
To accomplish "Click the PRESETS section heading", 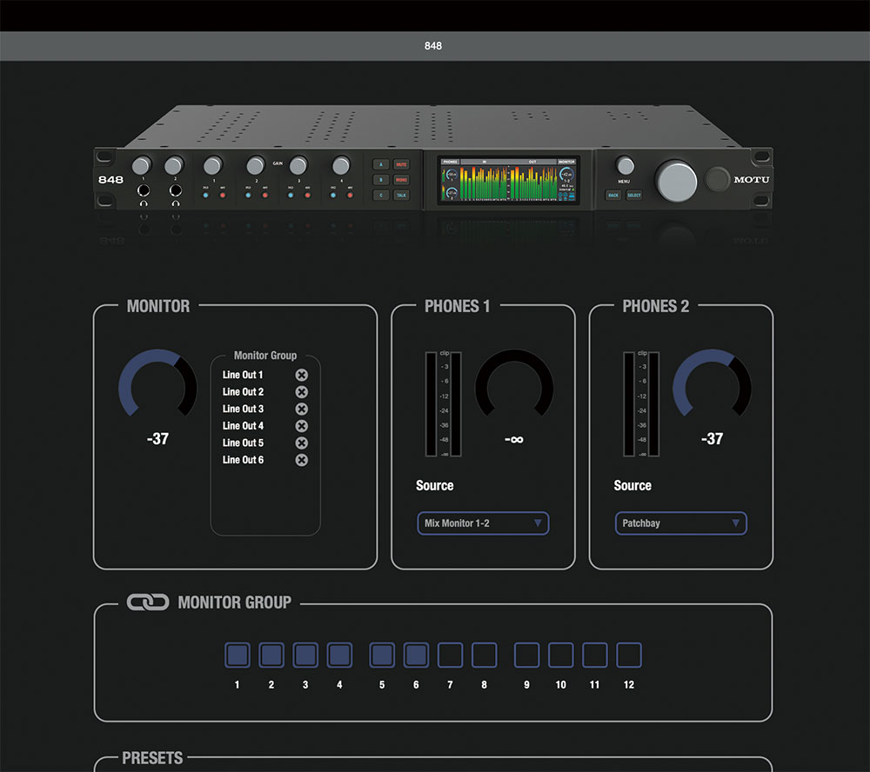I will tap(152, 758).
